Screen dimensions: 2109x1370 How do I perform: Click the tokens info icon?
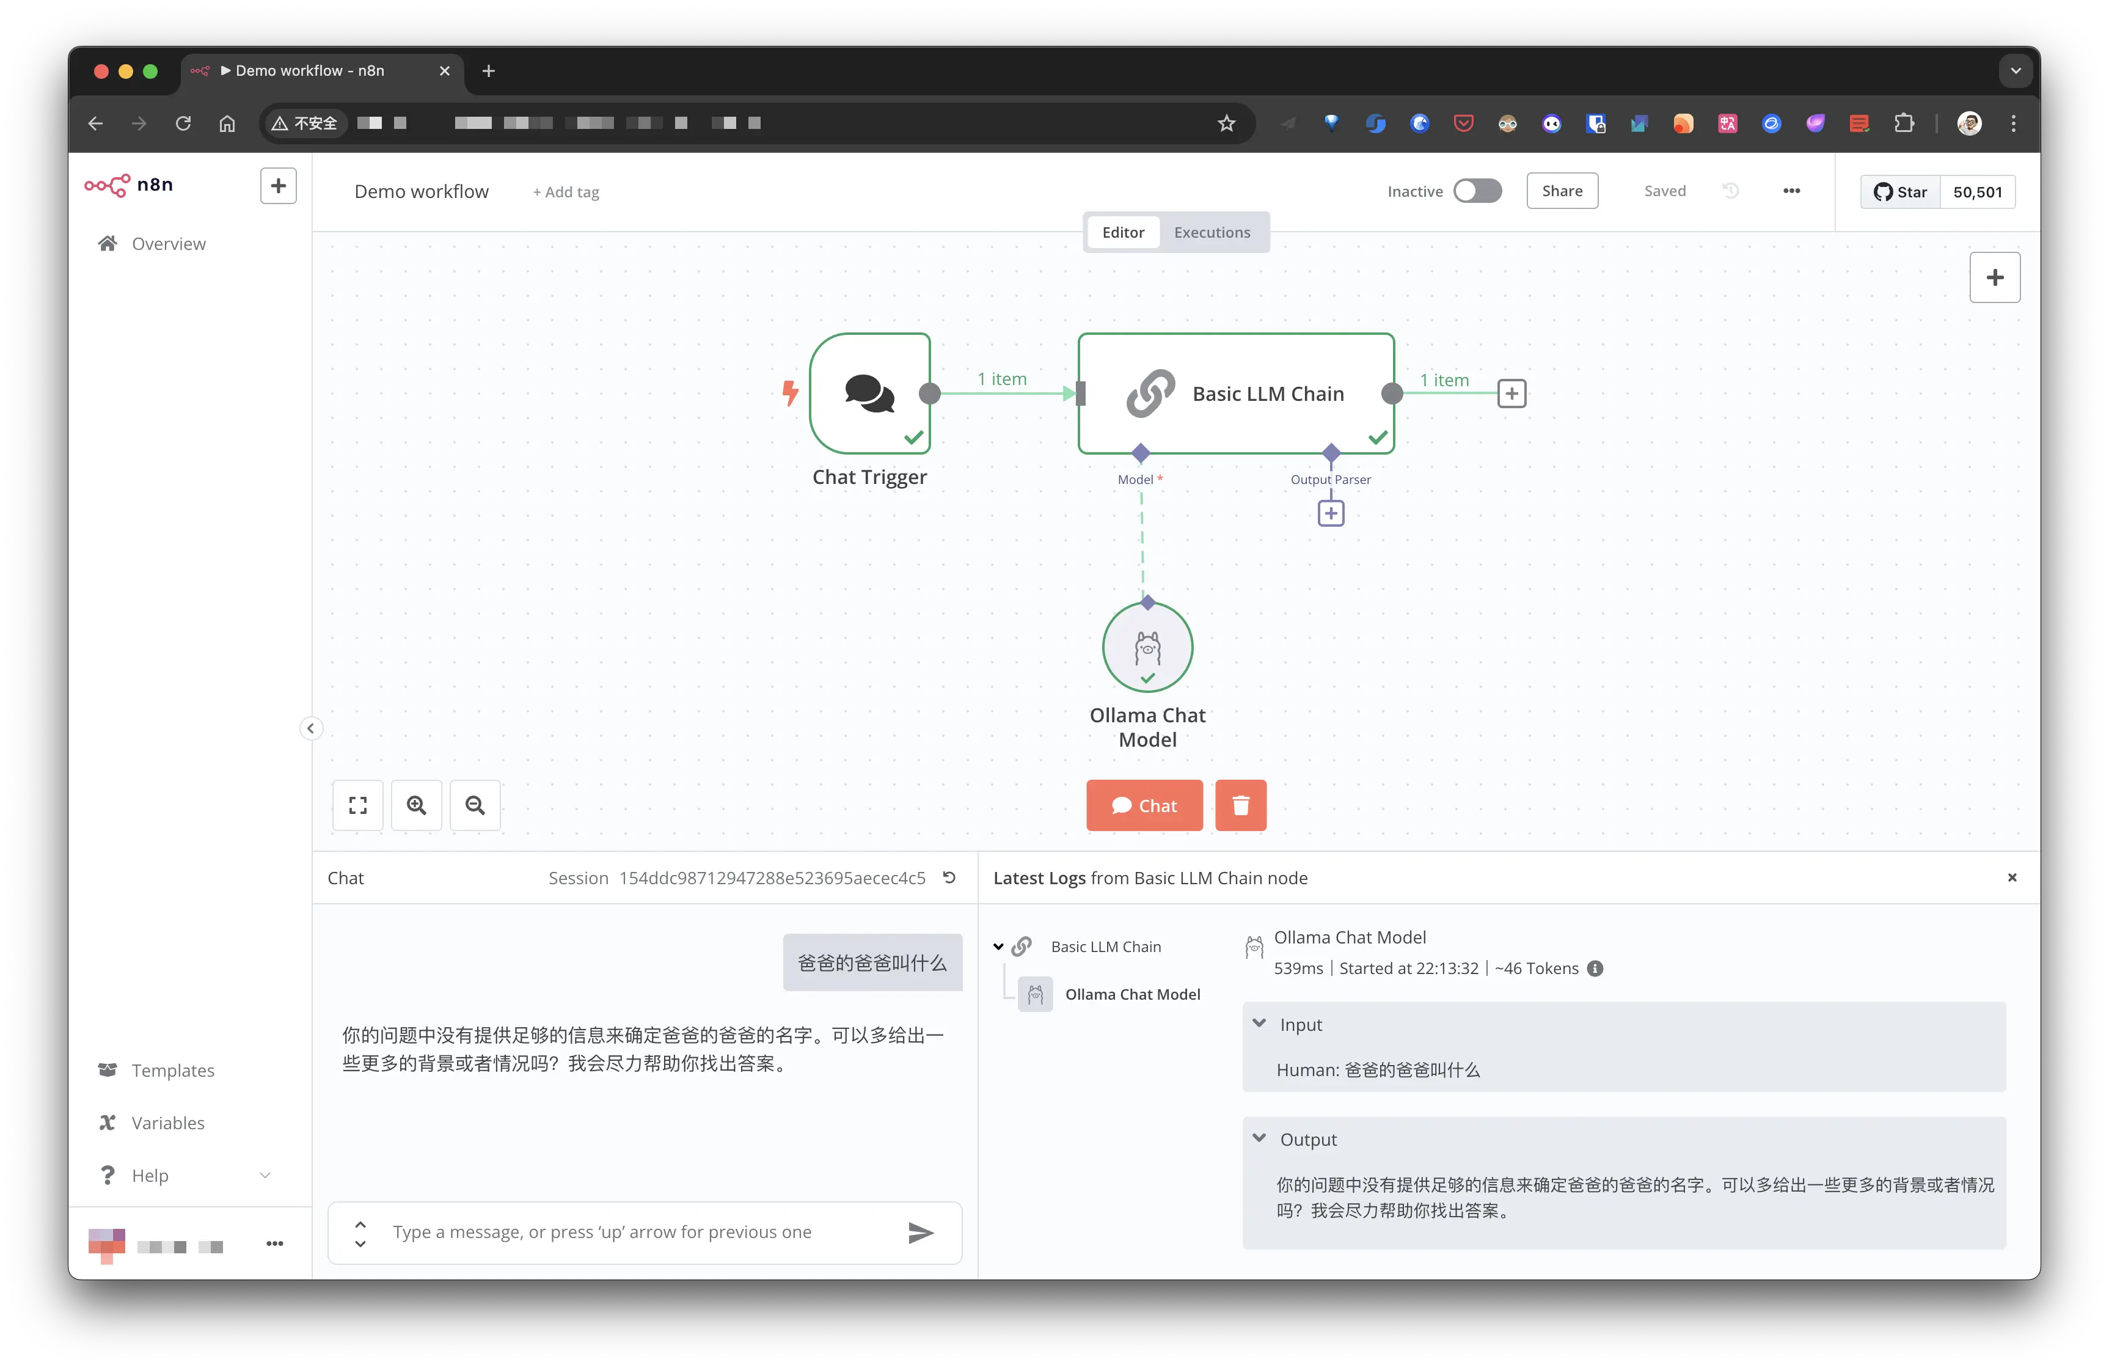click(x=1595, y=969)
